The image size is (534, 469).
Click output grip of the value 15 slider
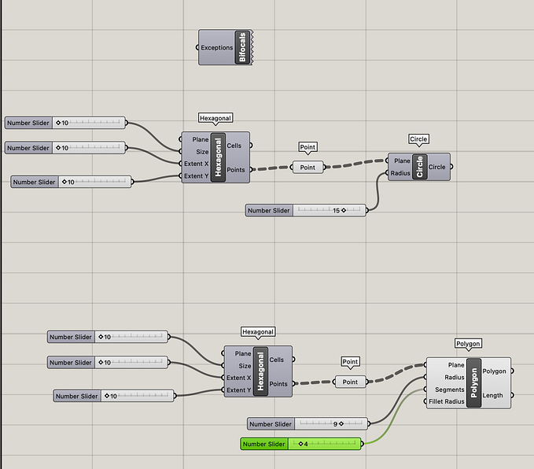point(366,211)
